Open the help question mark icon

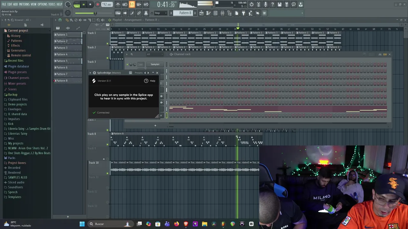coord(273,4)
